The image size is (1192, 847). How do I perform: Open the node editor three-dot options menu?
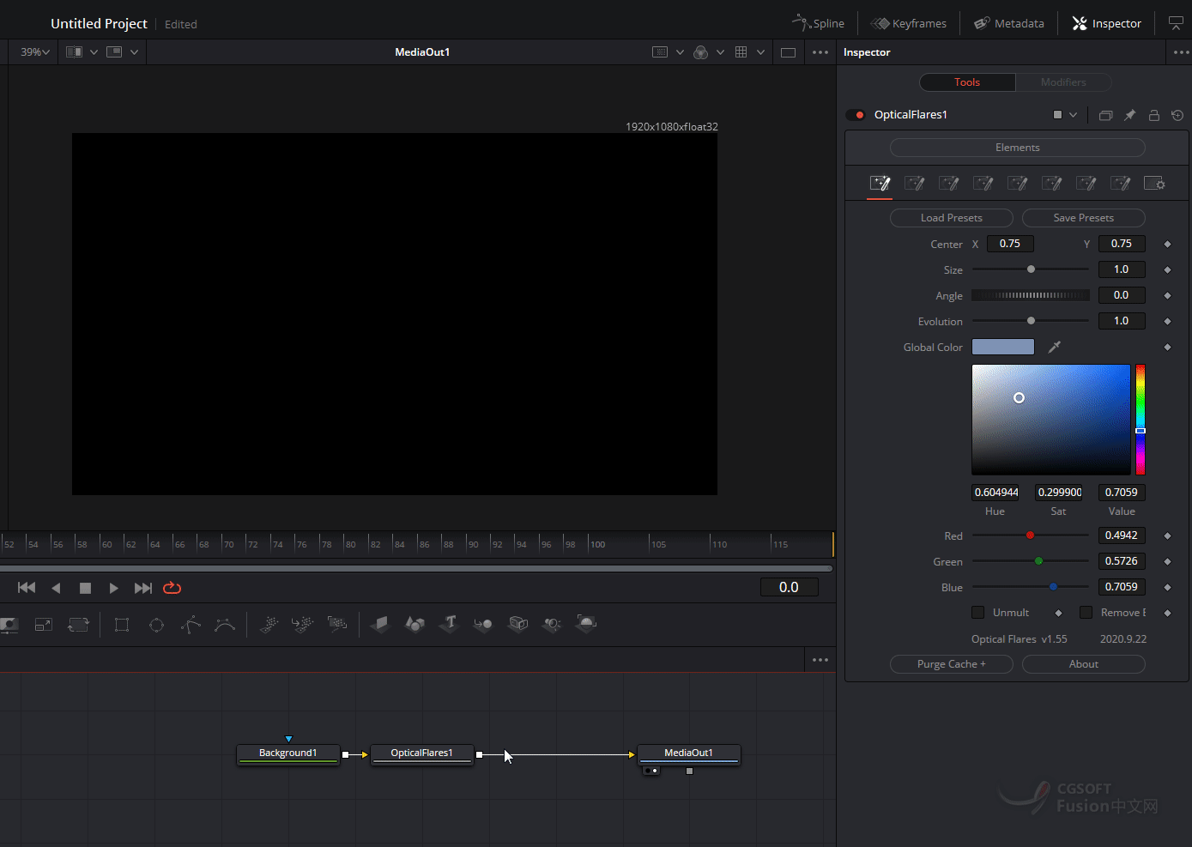pos(820,660)
